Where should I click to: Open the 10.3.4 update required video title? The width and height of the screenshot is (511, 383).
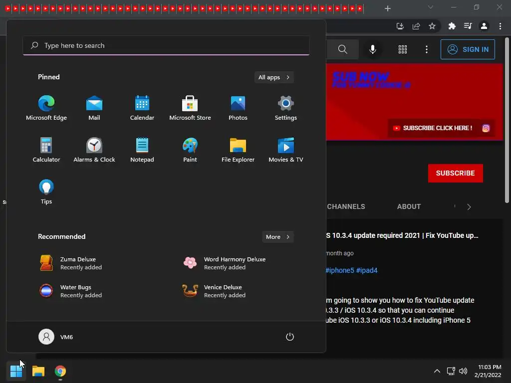coord(402,235)
